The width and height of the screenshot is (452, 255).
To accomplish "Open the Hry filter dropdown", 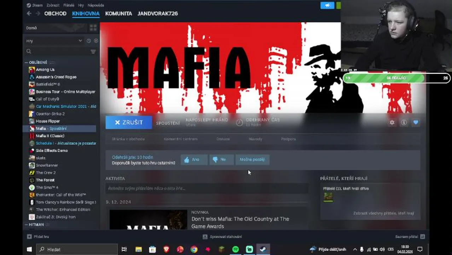I will (54, 41).
